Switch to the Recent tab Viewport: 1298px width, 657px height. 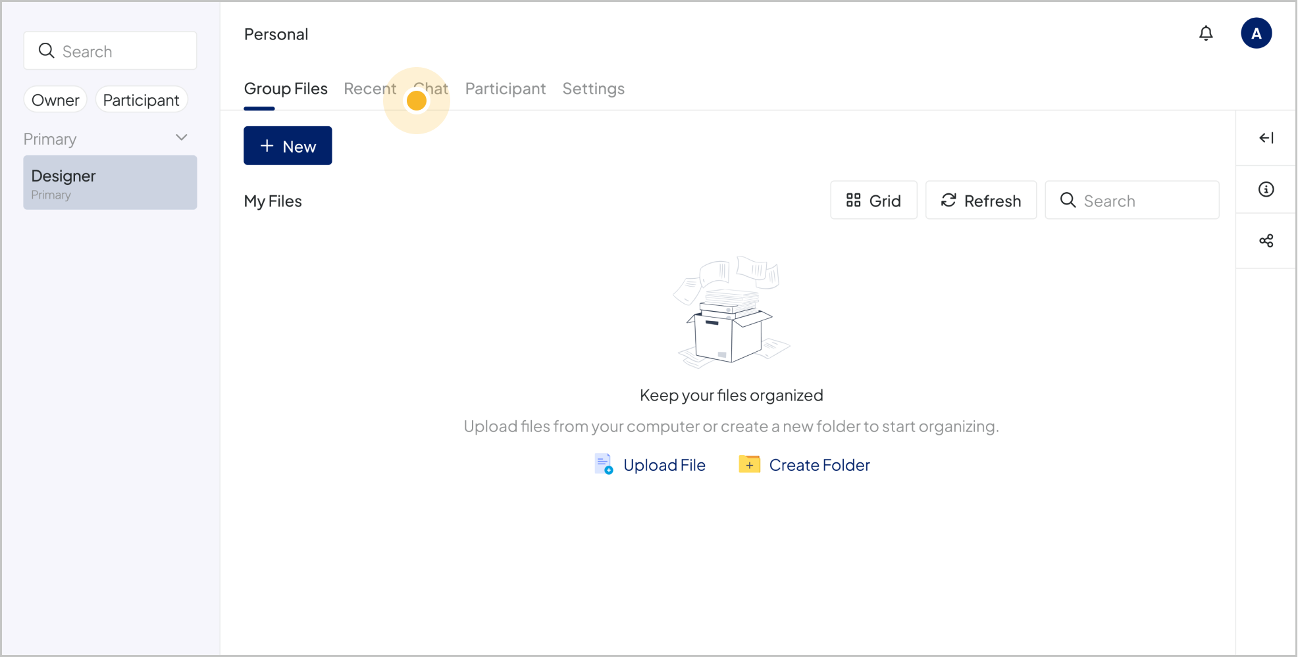[369, 89]
